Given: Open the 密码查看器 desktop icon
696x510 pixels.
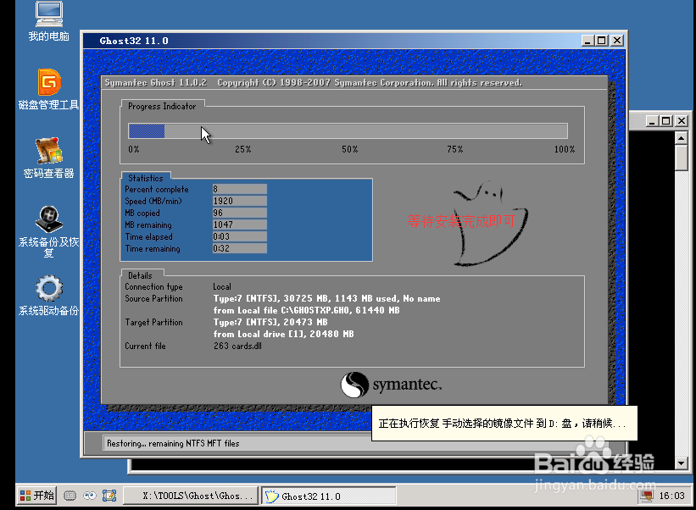Looking at the screenshot, I should [x=49, y=158].
